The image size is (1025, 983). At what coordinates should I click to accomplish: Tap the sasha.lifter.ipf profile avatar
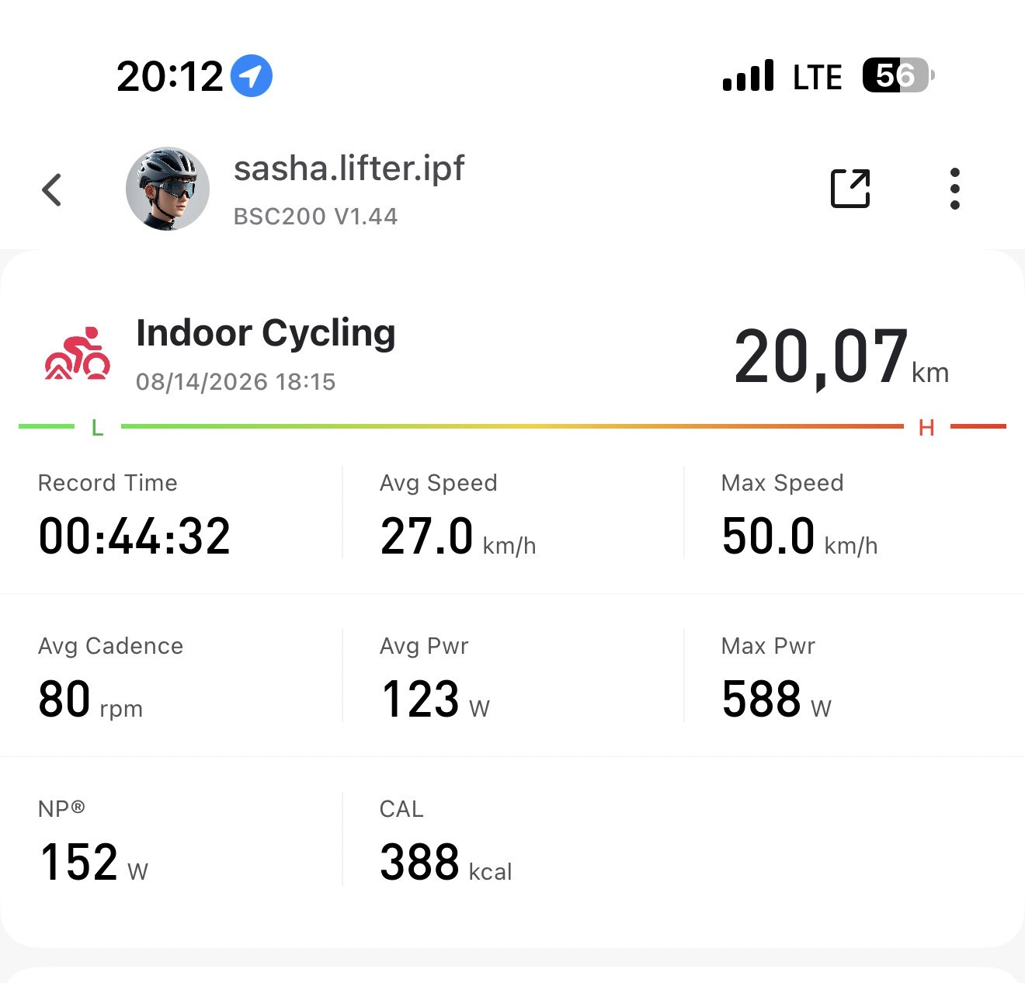pyautogui.click(x=168, y=189)
